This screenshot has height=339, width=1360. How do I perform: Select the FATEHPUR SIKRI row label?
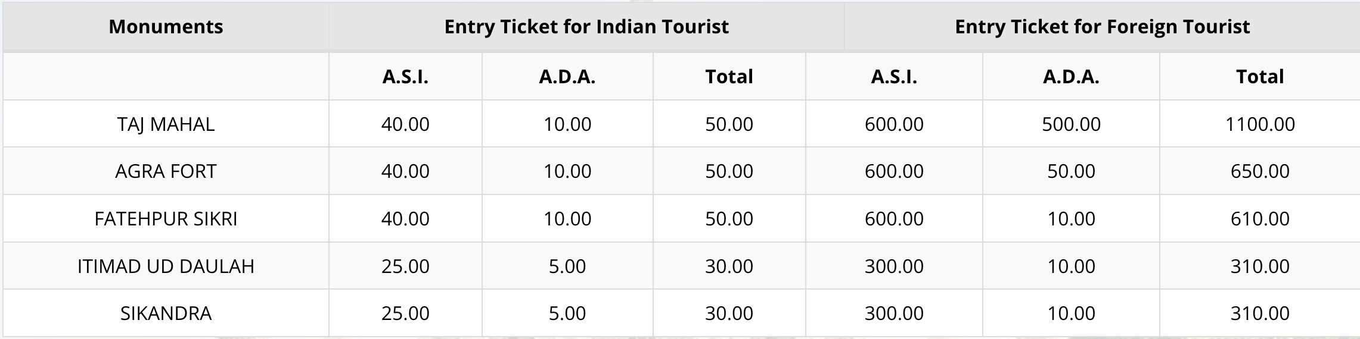pyautogui.click(x=166, y=219)
